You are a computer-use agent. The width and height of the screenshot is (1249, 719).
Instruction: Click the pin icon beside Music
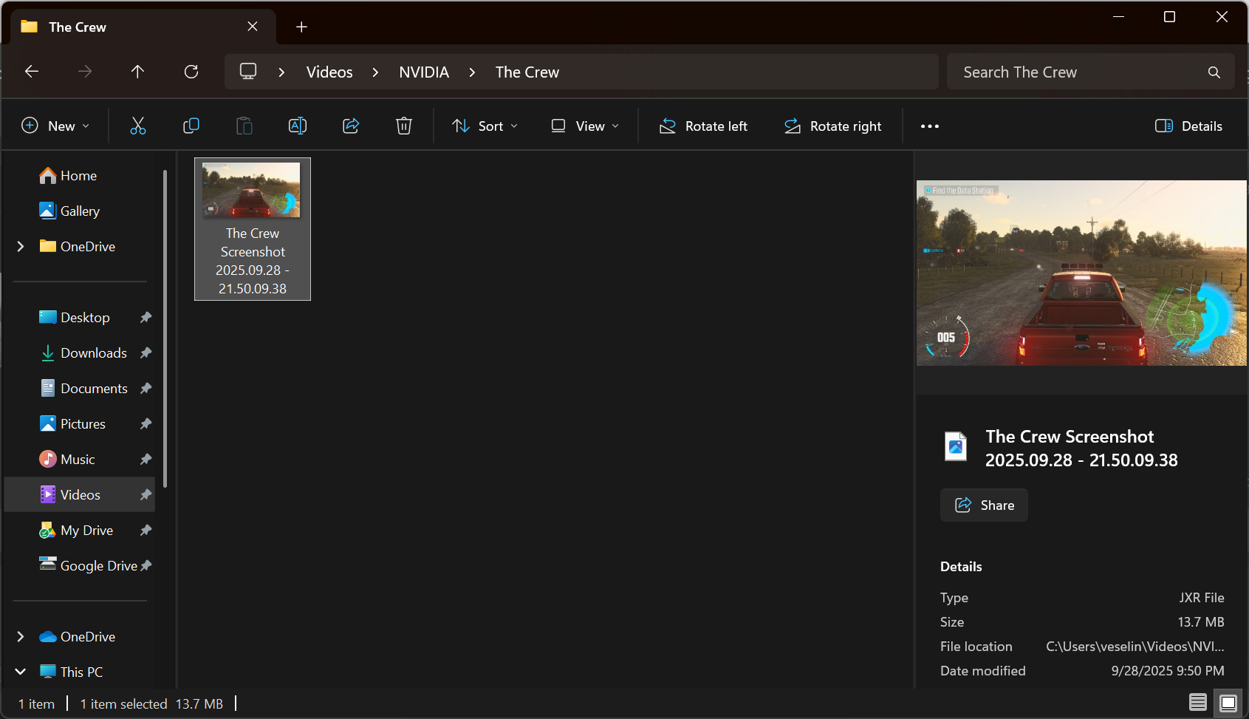coord(146,460)
